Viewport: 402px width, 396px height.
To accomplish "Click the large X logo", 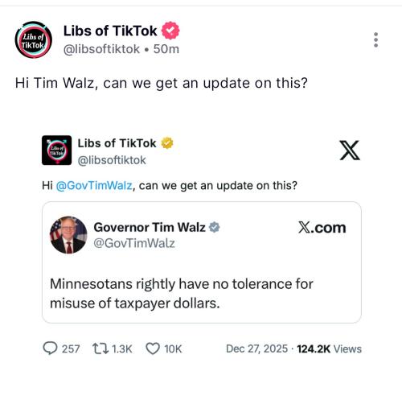I will 350,151.
